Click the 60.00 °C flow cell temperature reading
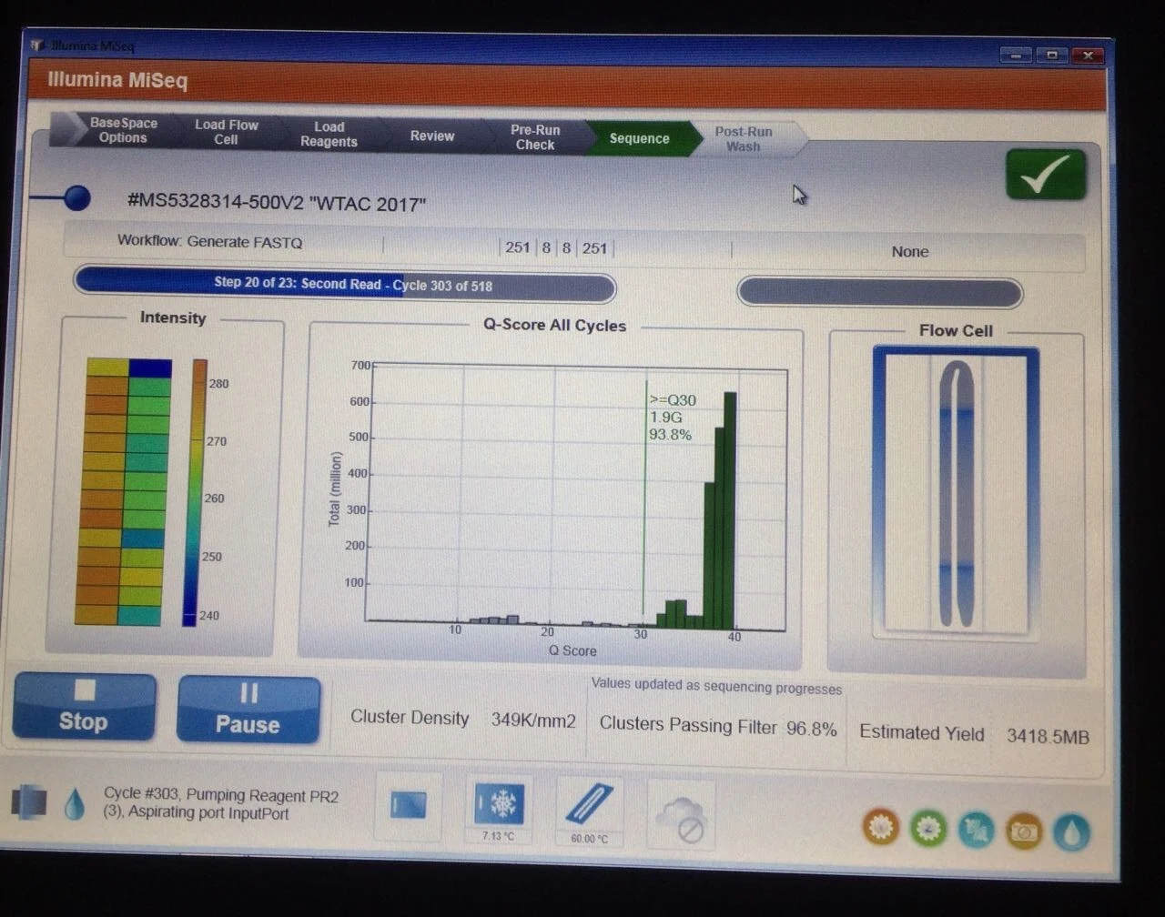This screenshot has height=917, width=1165. (589, 839)
